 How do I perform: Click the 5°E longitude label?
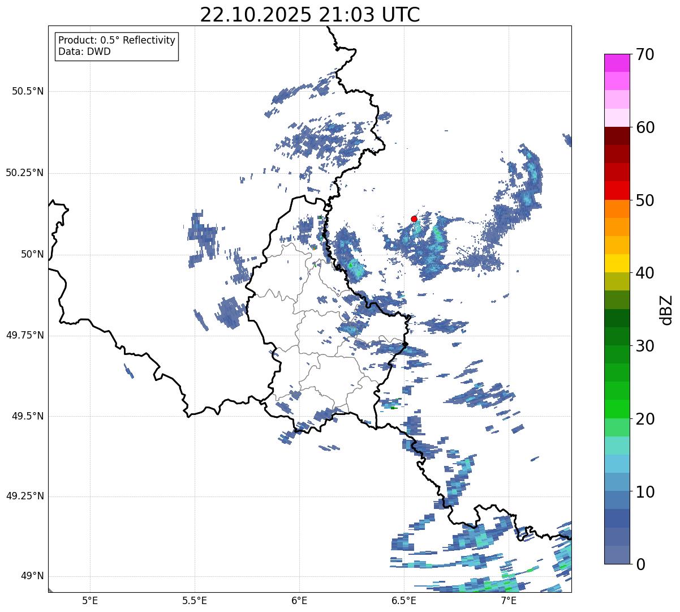90,600
